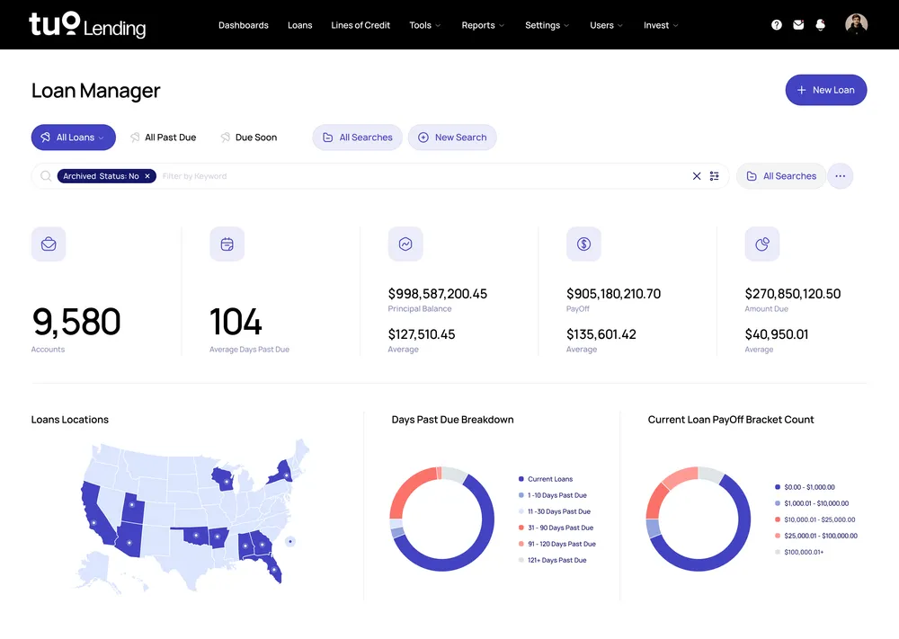Go to the Loans menu item
The height and width of the screenshot is (639, 899).
[x=299, y=25]
